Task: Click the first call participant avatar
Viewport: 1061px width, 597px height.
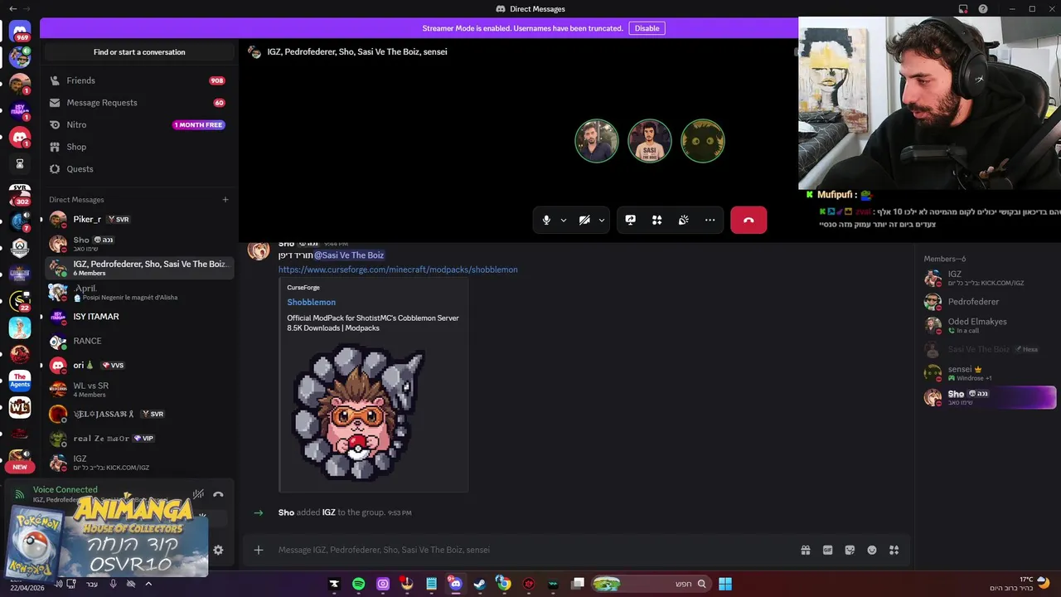Action: [x=597, y=142]
